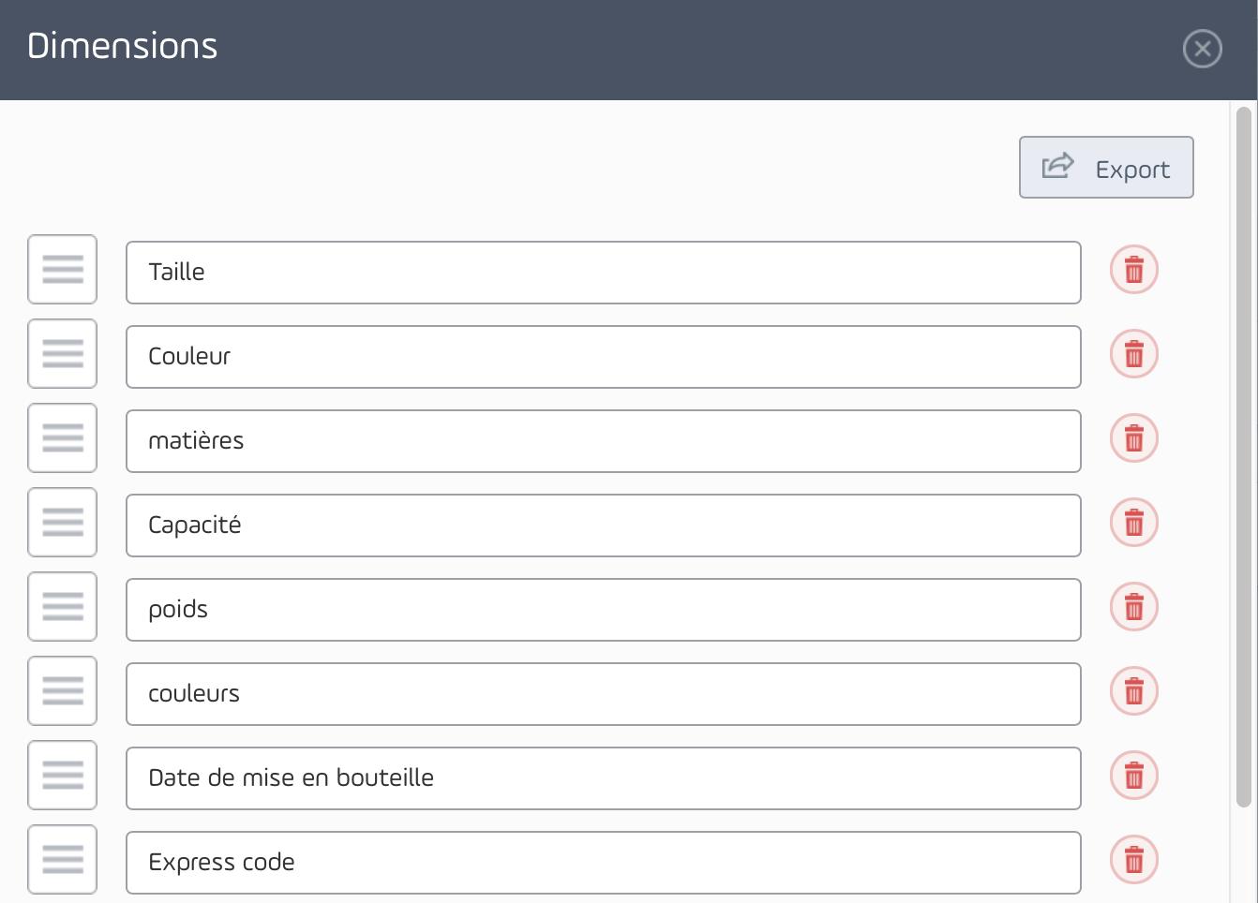The width and height of the screenshot is (1258, 903).
Task: Remove the Date de mise en bouteille dimension
Action: (1134, 776)
